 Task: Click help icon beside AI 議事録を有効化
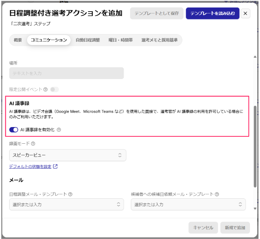click(59, 130)
